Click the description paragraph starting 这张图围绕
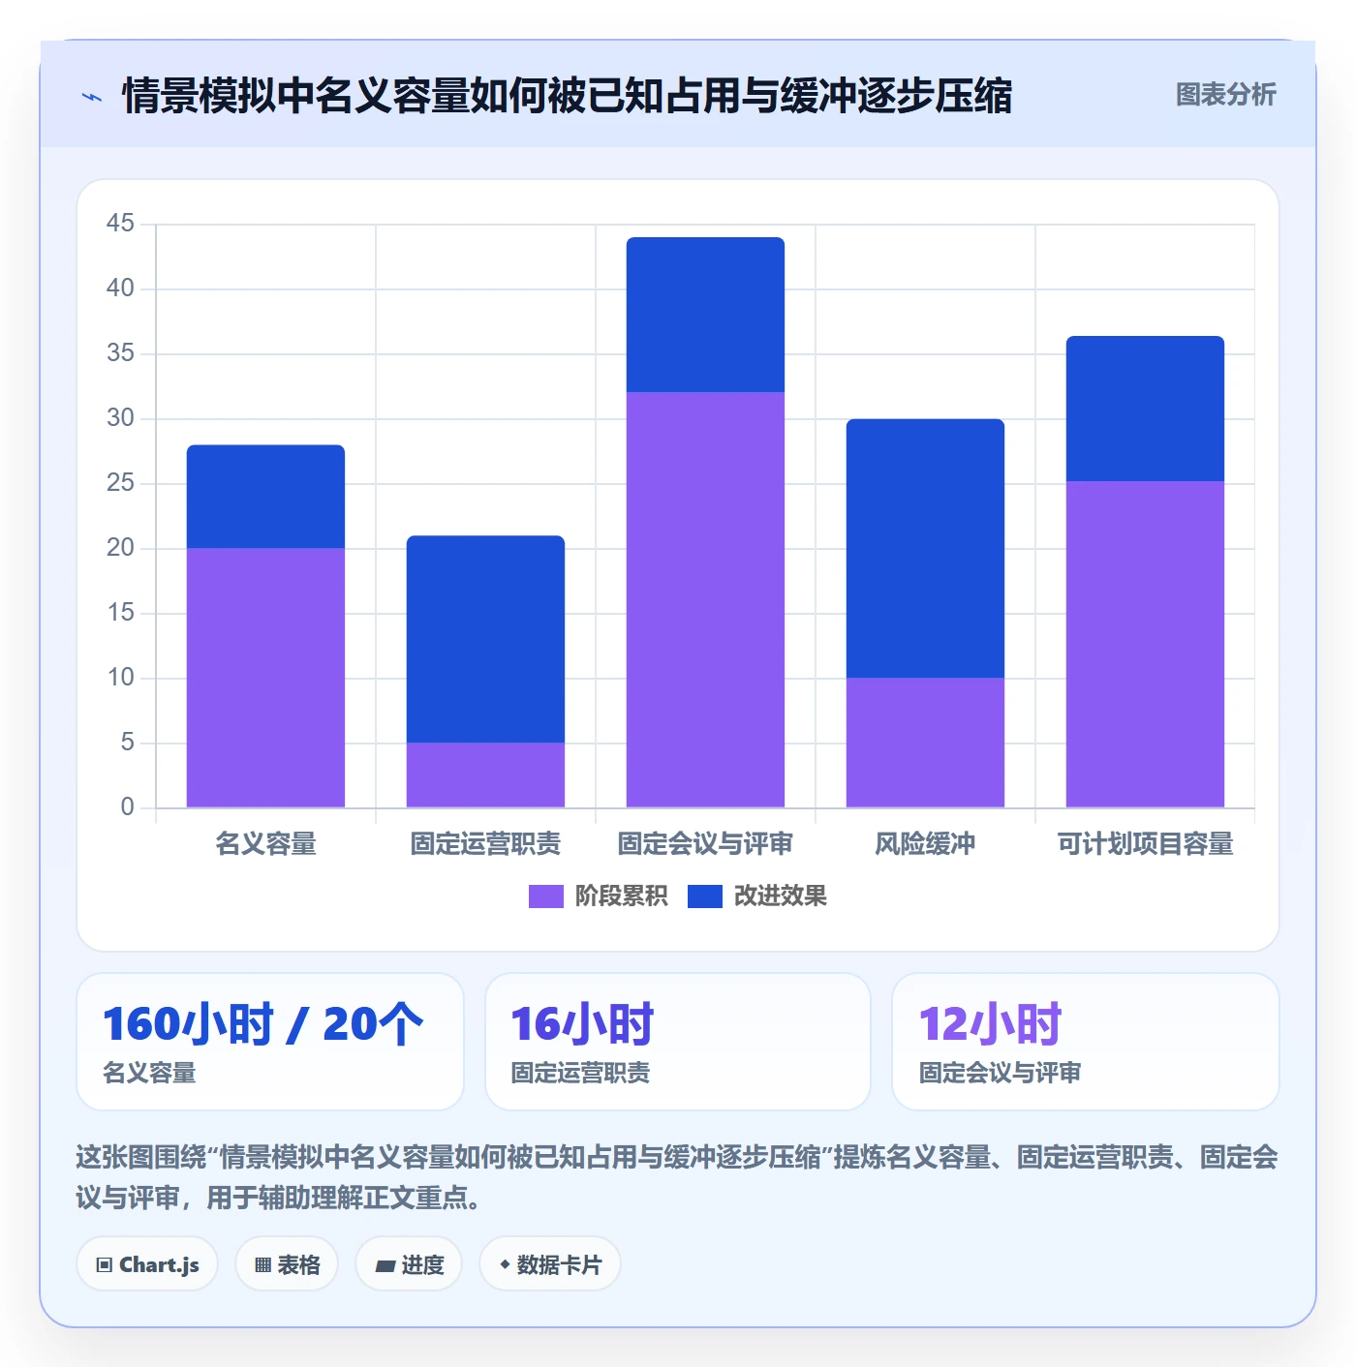The width and height of the screenshot is (1356, 1367). [677, 1177]
